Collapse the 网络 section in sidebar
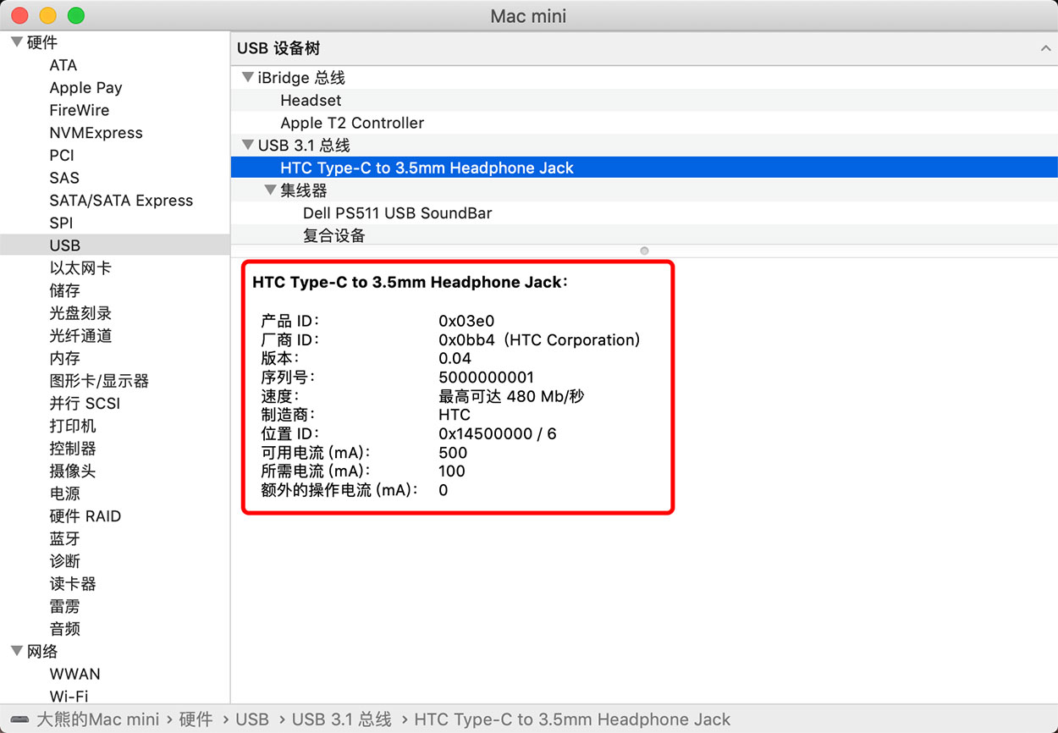1058x733 pixels. tap(16, 651)
